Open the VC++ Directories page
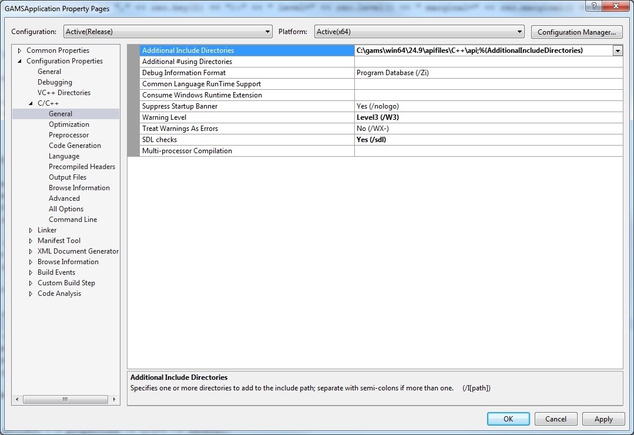634x435 pixels. click(64, 93)
